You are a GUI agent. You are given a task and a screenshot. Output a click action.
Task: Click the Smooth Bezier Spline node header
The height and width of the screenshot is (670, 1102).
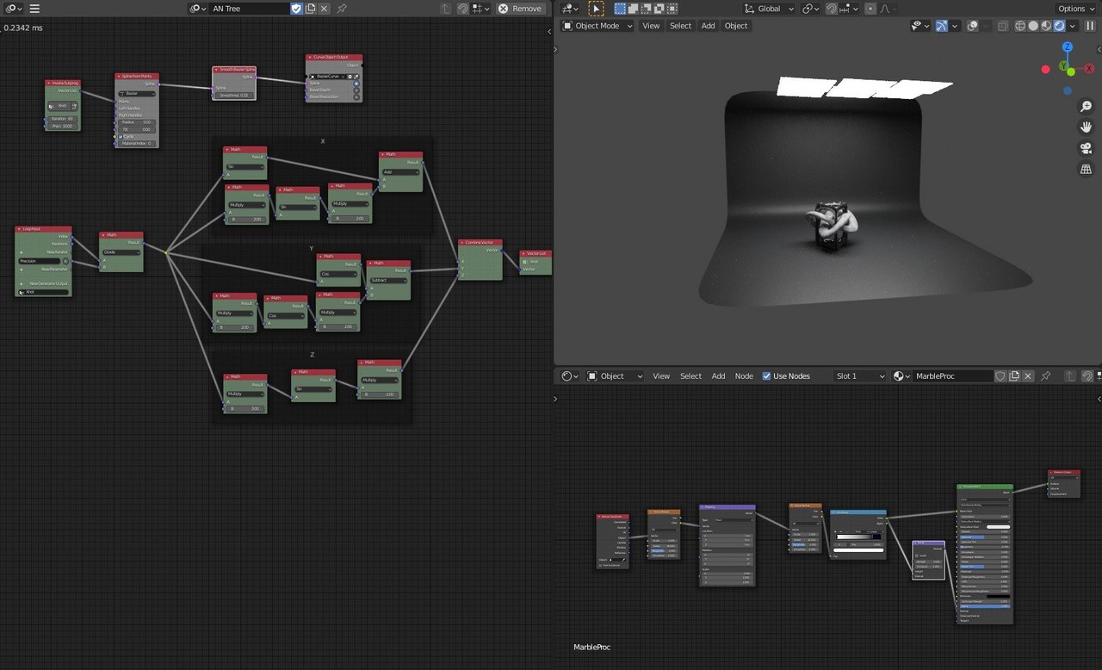pyautogui.click(x=234, y=69)
